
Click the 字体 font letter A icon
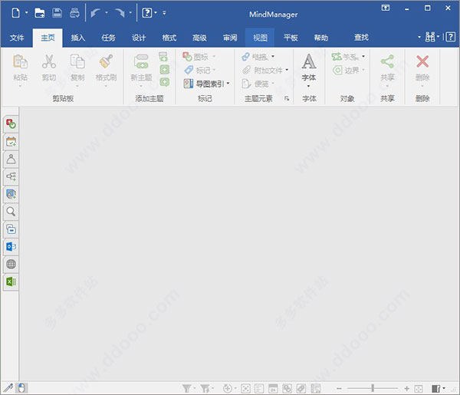309,61
